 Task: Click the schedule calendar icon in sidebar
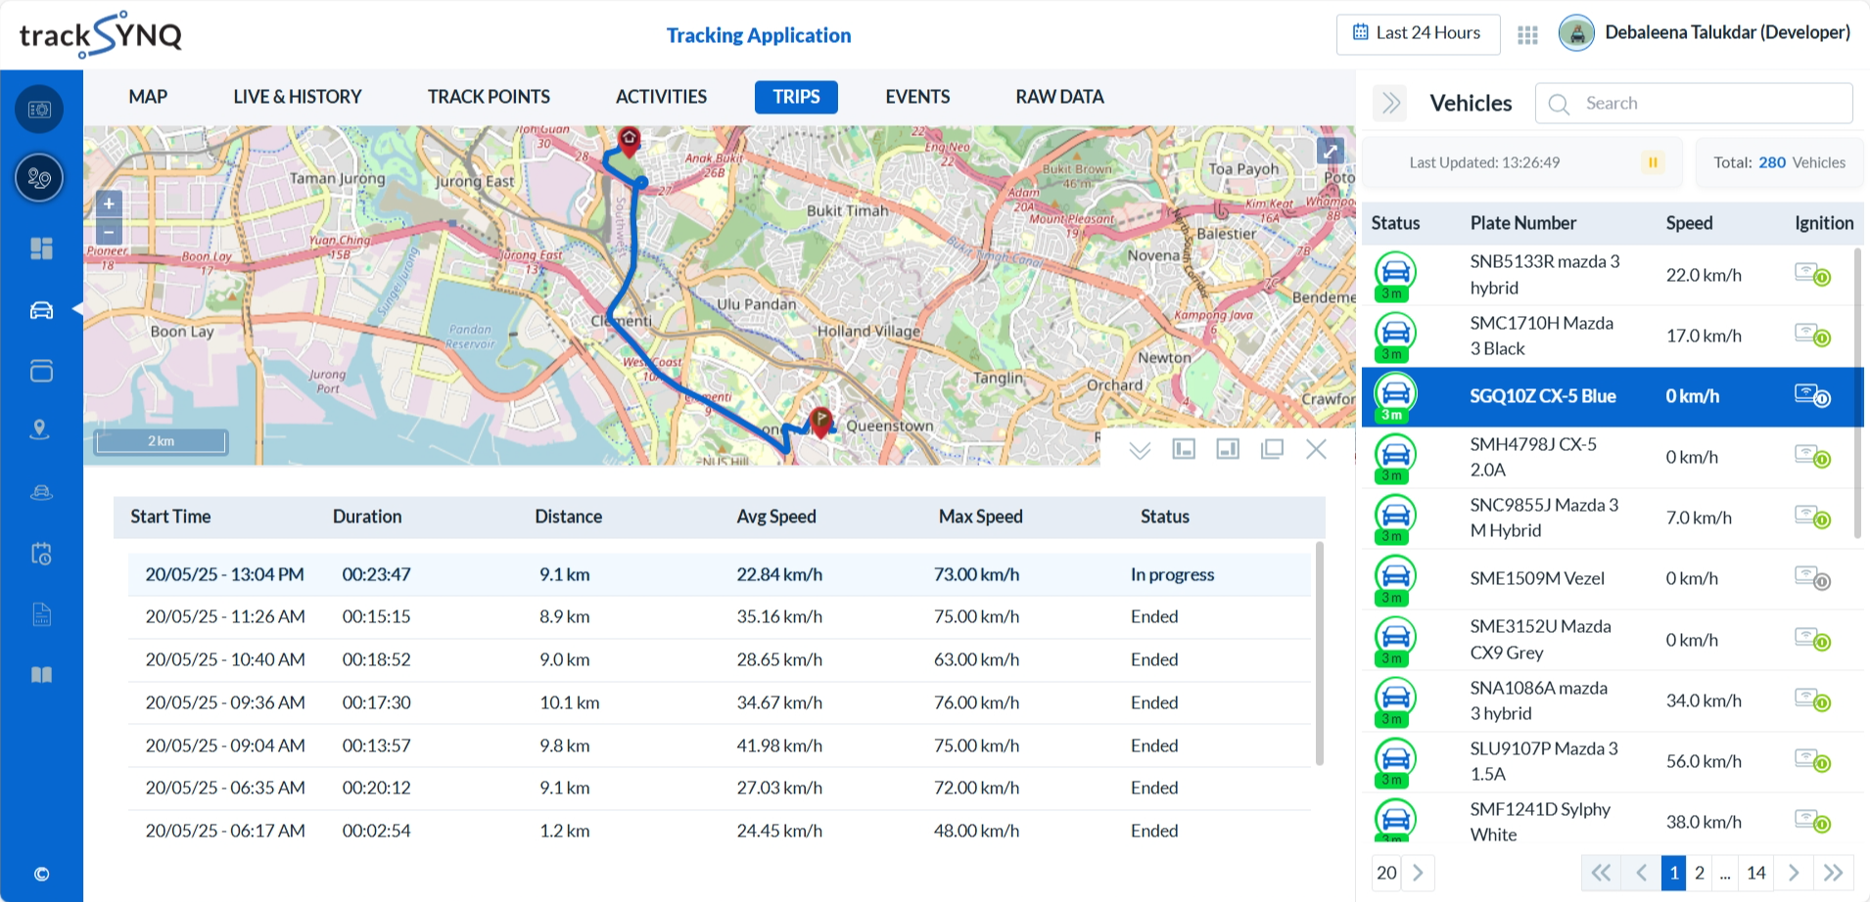[40, 554]
